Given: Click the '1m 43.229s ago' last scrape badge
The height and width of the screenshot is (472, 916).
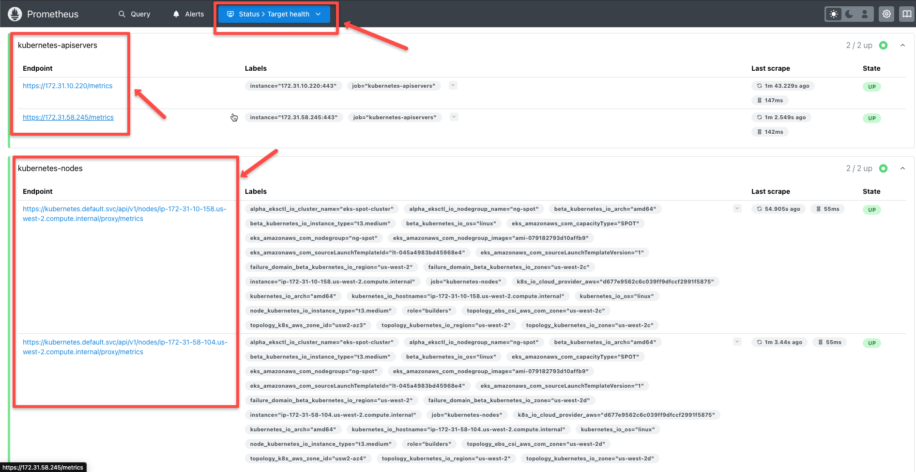Looking at the screenshot, I should click(x=783, y=86).
